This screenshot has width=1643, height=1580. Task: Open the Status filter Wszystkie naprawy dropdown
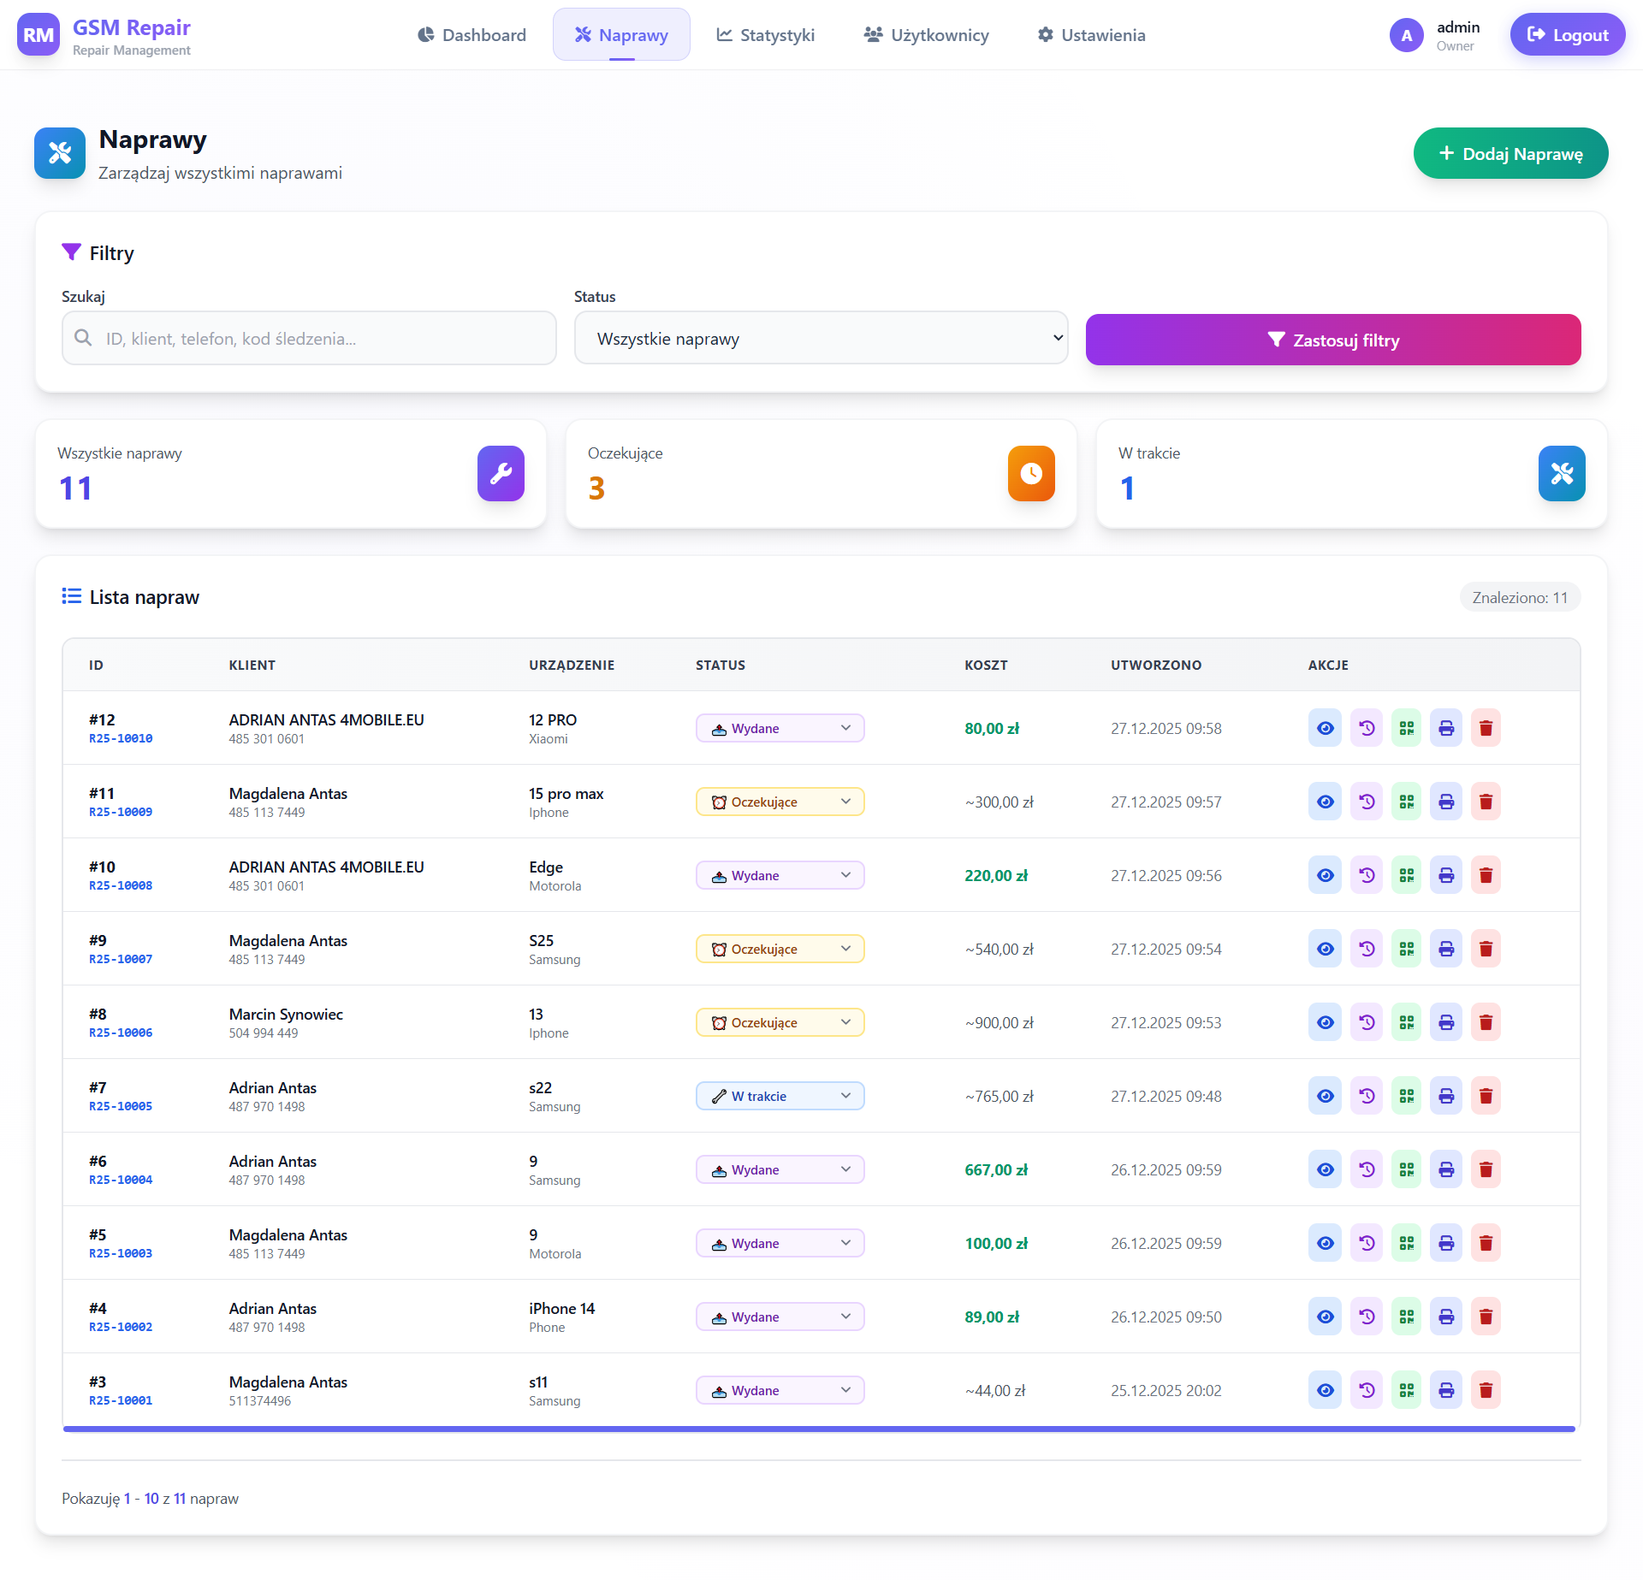[821, 338]
